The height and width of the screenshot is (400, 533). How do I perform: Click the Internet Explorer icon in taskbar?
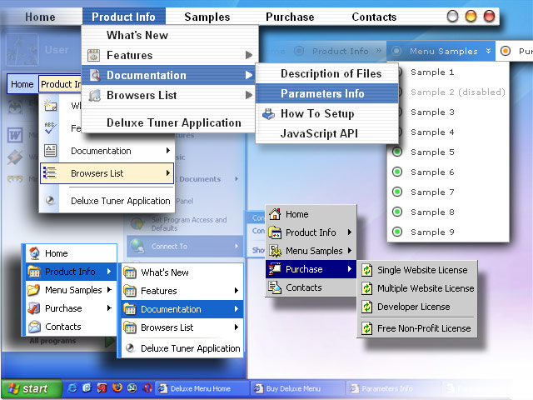(x=72, y=388)
